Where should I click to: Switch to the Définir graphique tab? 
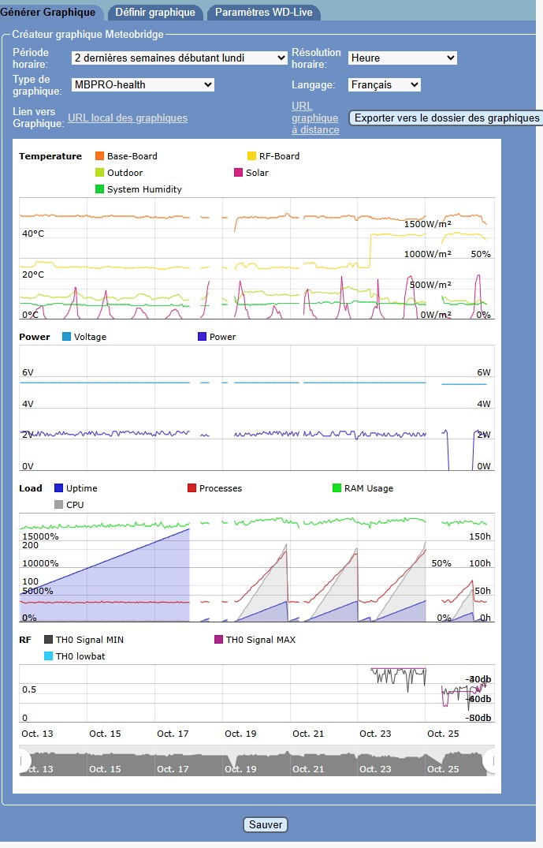pyautogui.click(x=155, y=13)
